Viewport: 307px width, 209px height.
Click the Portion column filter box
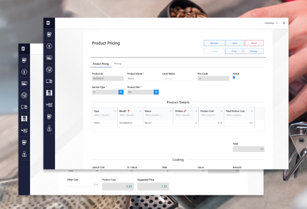186,115
